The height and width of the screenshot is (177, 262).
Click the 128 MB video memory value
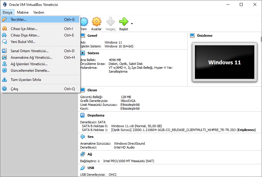pos(126,97)
